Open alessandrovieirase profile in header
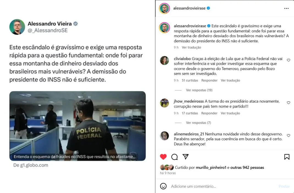The image size is (294, 193). [189, 8]
